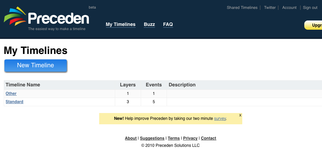322x154 pixels.
Task: Go to the Buzz page
Action: (149, 25)
